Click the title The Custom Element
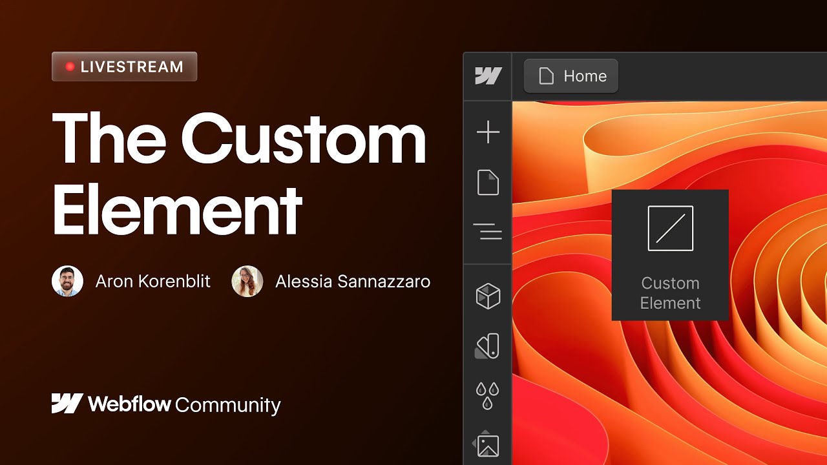827x465 pixels. [239, 174]
